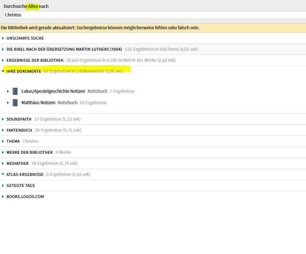Expand the Lukas/Apostelgeschichte Notizen results
306x254 pixels.
tap(8, 91)
